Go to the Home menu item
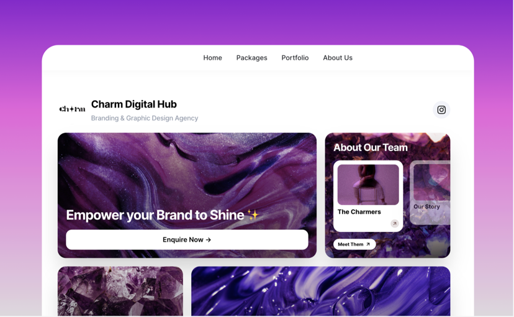 [212, 58]
